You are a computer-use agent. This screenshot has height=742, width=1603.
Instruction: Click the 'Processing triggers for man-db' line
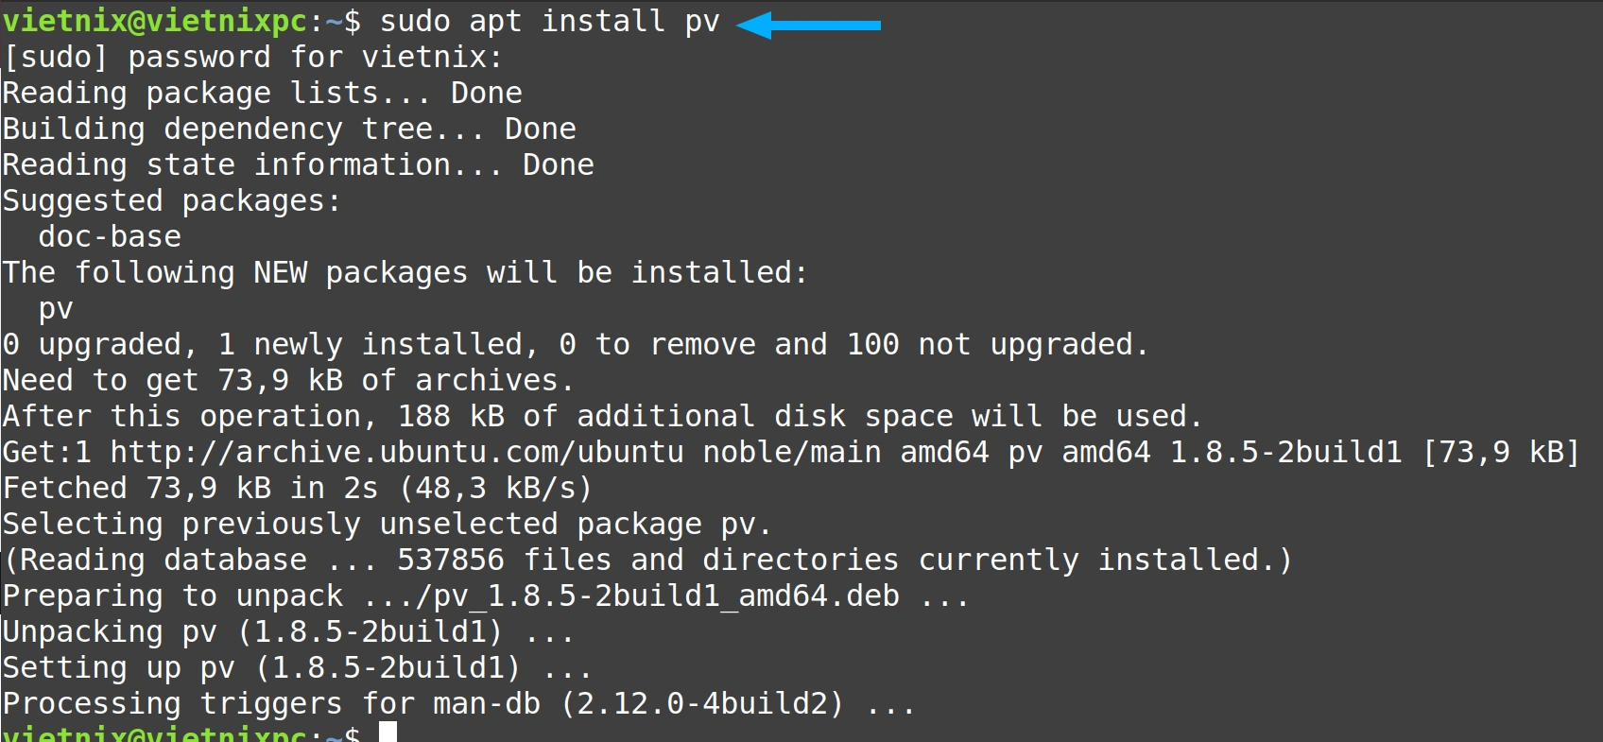(x=459, y=704)
